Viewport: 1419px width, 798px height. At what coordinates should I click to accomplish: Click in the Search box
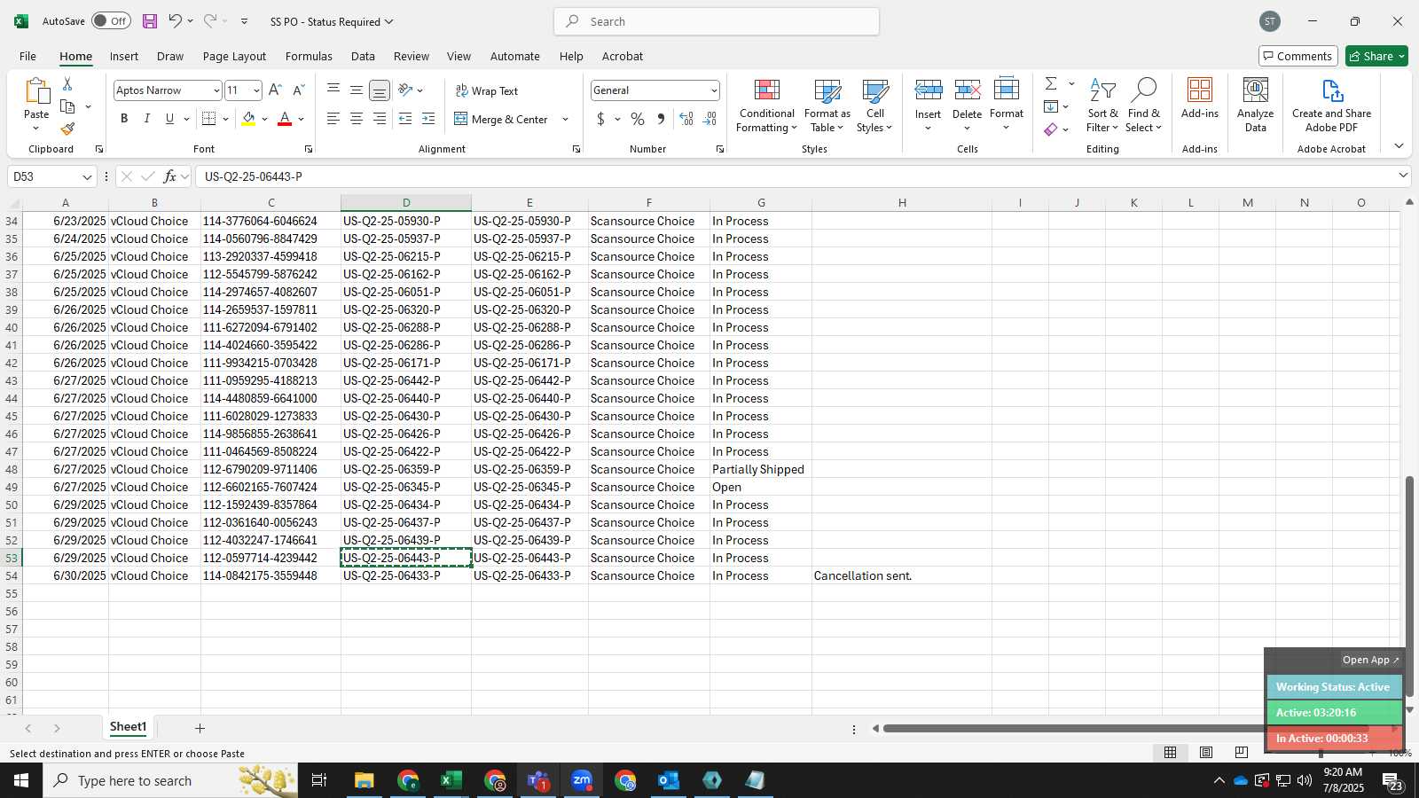point(717,21)
